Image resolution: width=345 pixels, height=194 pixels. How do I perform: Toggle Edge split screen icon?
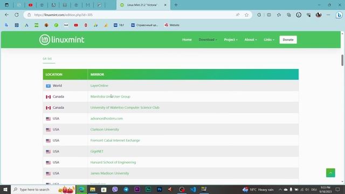pos(269,15)
